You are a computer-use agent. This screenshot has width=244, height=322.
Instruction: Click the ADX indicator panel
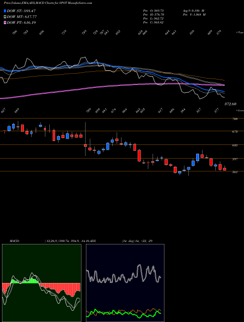point(125,283)
